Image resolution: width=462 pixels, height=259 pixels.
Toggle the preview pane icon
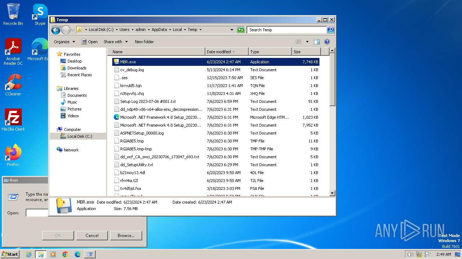[317, 42]
